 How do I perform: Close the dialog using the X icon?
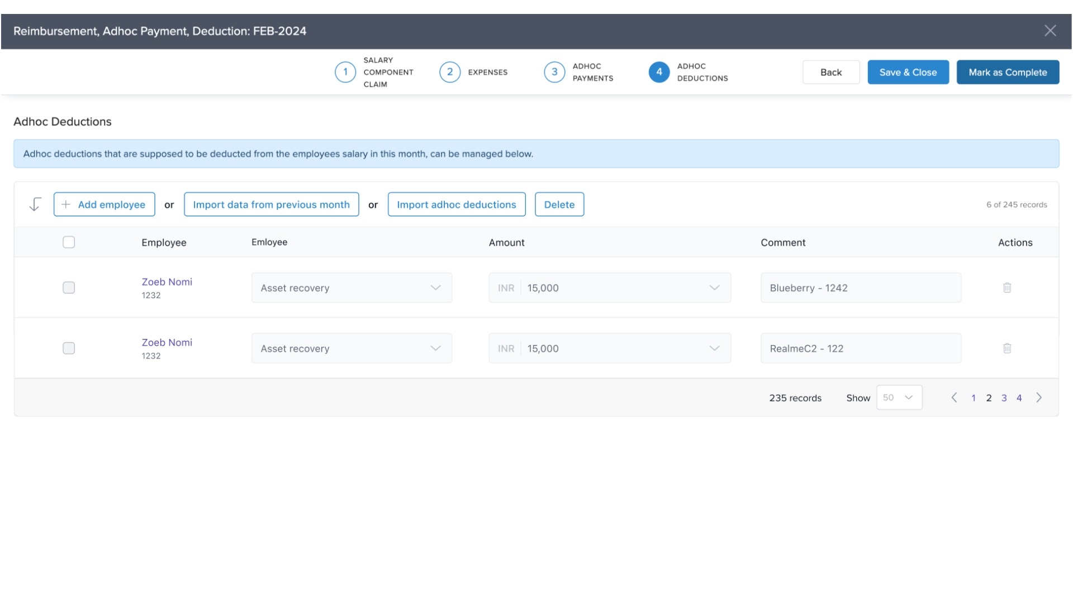[1050, 31]
